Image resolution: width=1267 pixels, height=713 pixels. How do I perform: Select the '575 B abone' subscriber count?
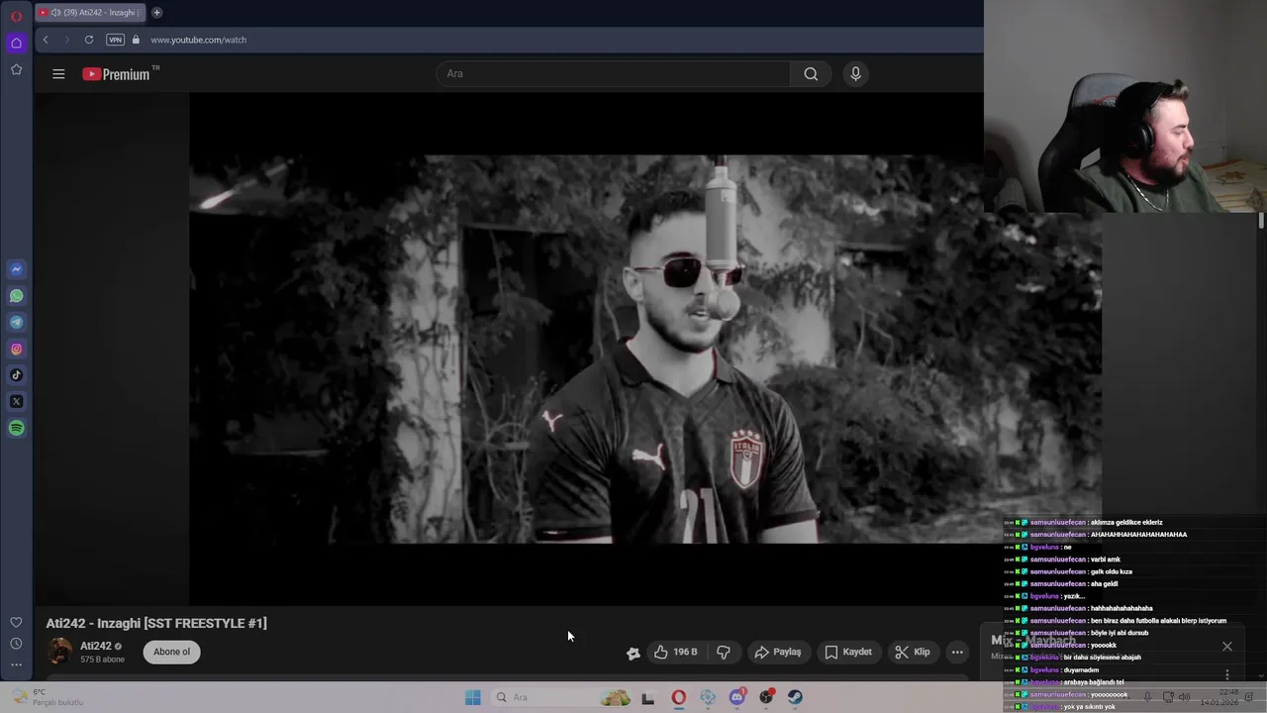[x=102, y=660]
